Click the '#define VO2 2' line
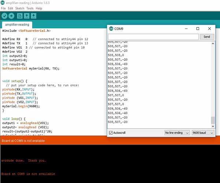 coord(15,52)
